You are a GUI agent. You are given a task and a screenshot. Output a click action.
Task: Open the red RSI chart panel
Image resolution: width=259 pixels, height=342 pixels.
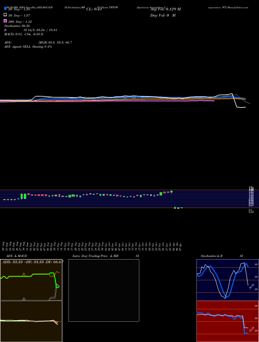(x=227, y=321)
